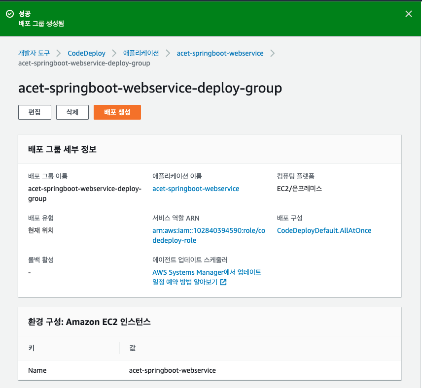Select the 키 column header

click(x=32, y=348)
